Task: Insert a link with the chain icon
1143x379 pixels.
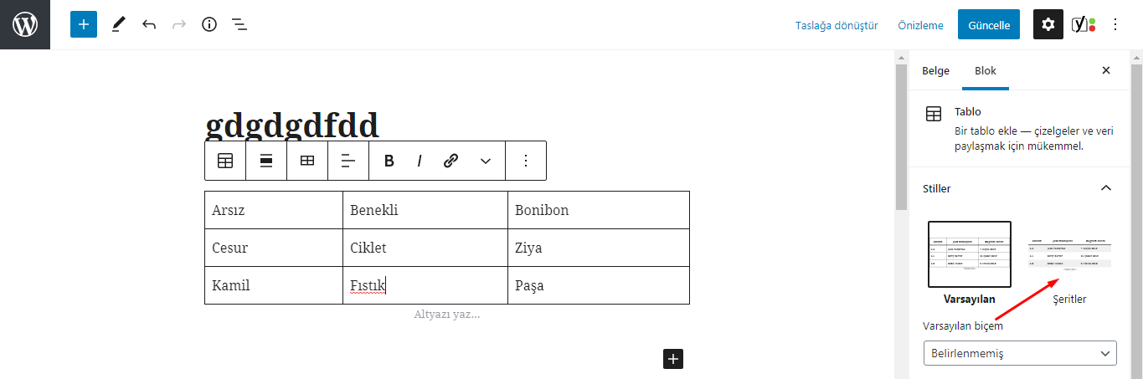Action: [x=451, y=161]
